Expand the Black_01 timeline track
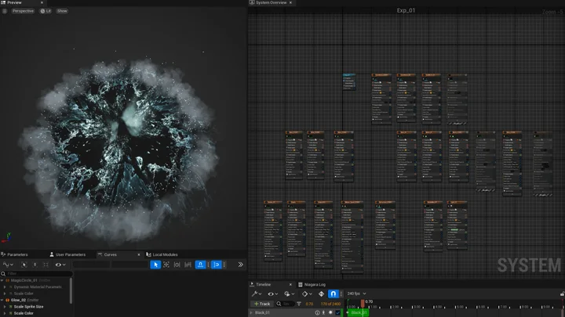The image size is (565, 317). (x=252, y=312)
